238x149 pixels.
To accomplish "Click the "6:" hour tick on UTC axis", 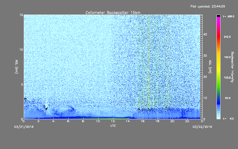I will [69, 121].
